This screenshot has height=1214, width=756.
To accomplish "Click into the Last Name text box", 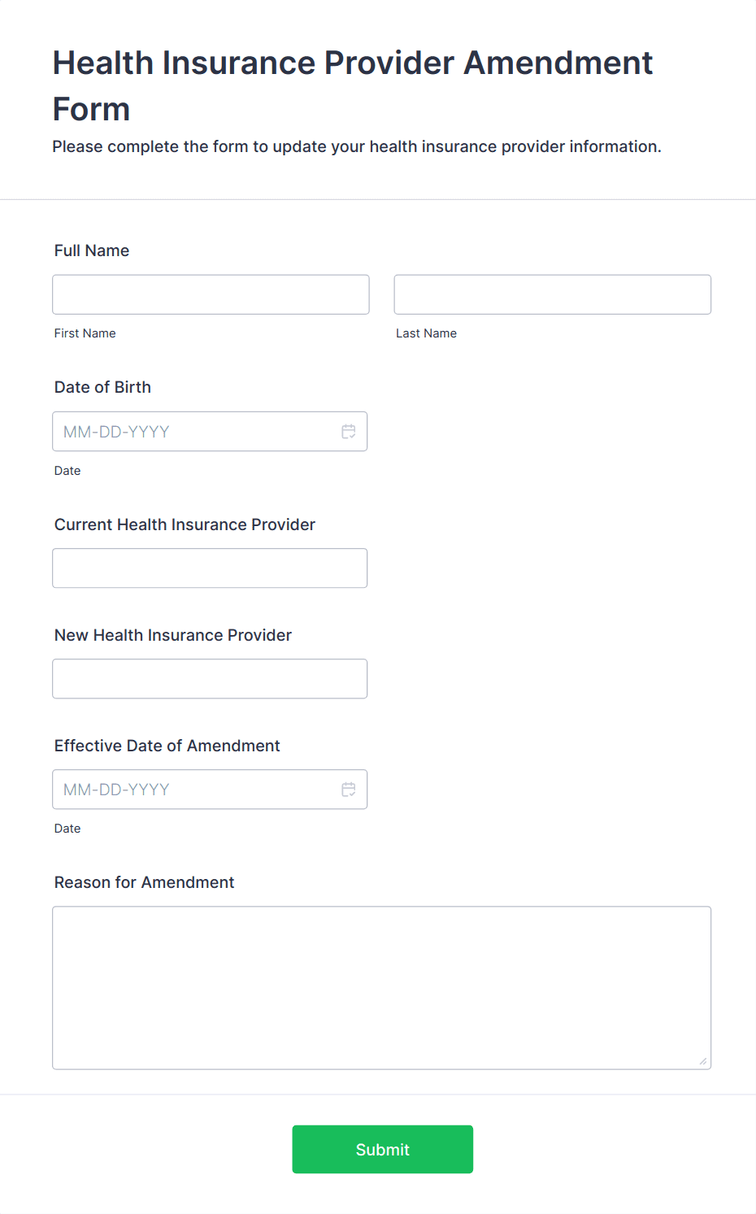I will click(552, 294).
